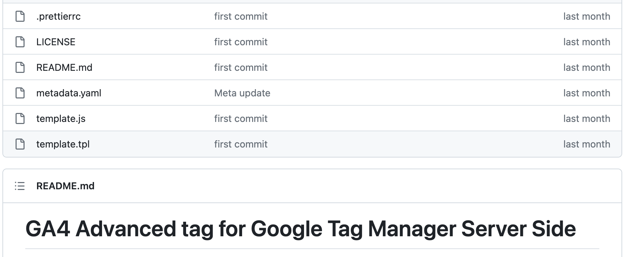
Task: View the first commit for template.tpl
Action: 241,144
